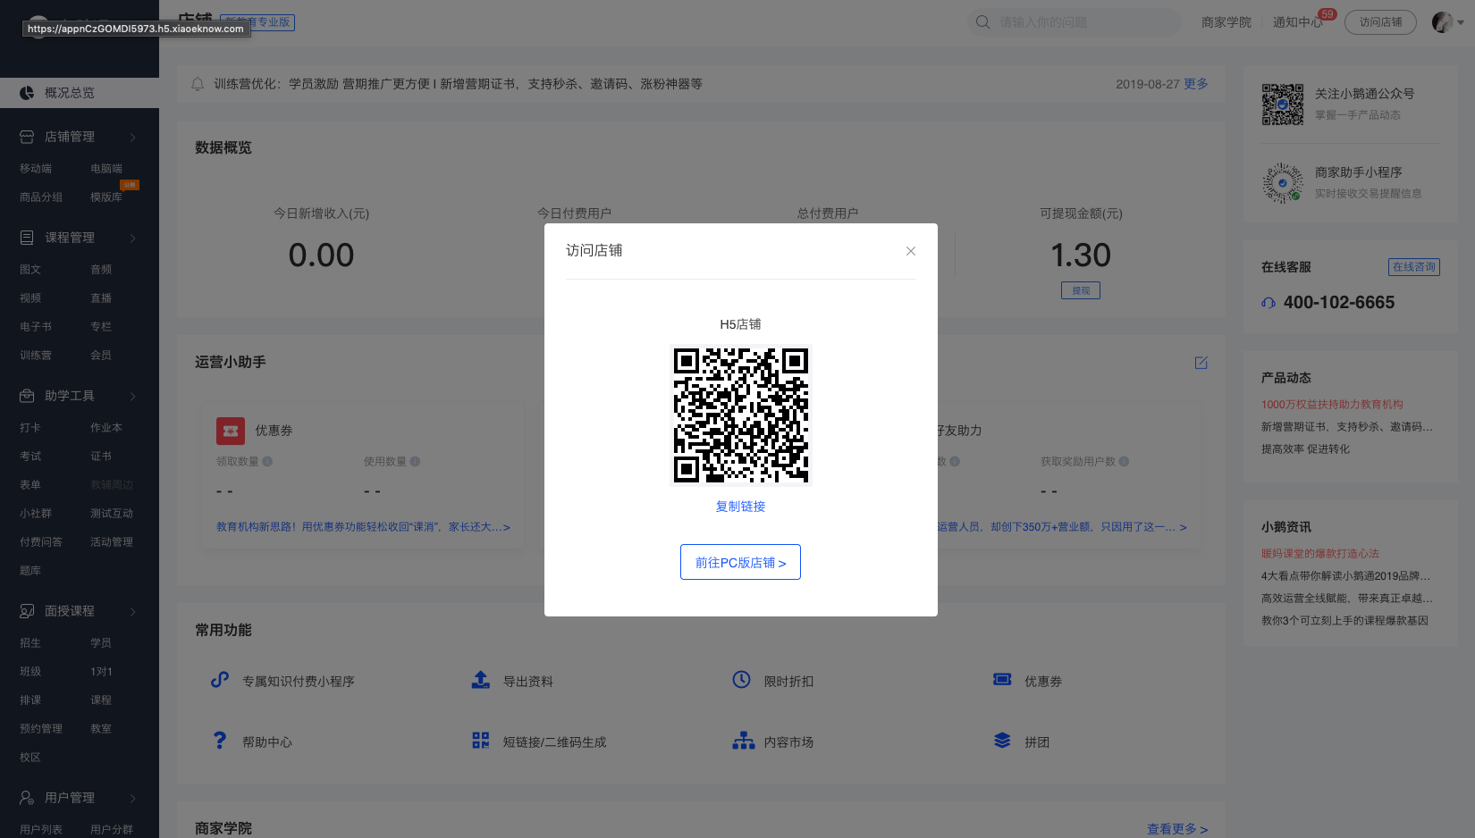Focus the 请输入你的问题 search field
Screen dimensions: 1475x838
tap(1075, 22)
